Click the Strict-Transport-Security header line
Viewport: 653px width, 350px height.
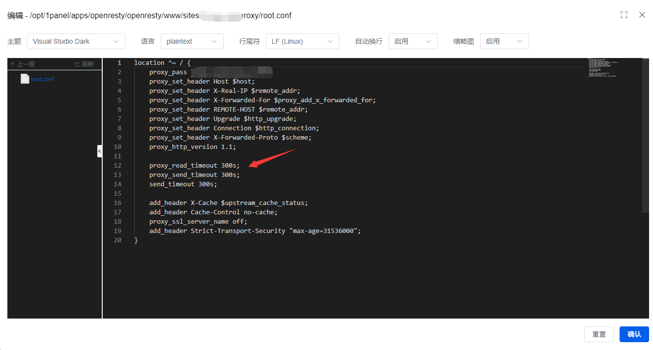(x=255, y=231)
